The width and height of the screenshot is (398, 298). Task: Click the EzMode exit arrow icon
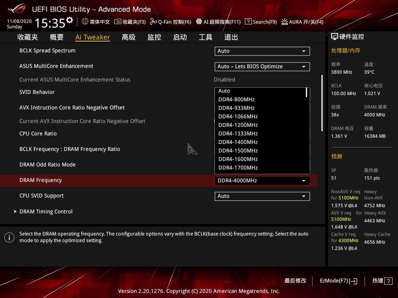[354, 281]
